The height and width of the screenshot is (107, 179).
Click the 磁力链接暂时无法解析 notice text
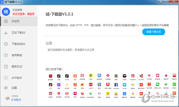[x=60, y=50]
